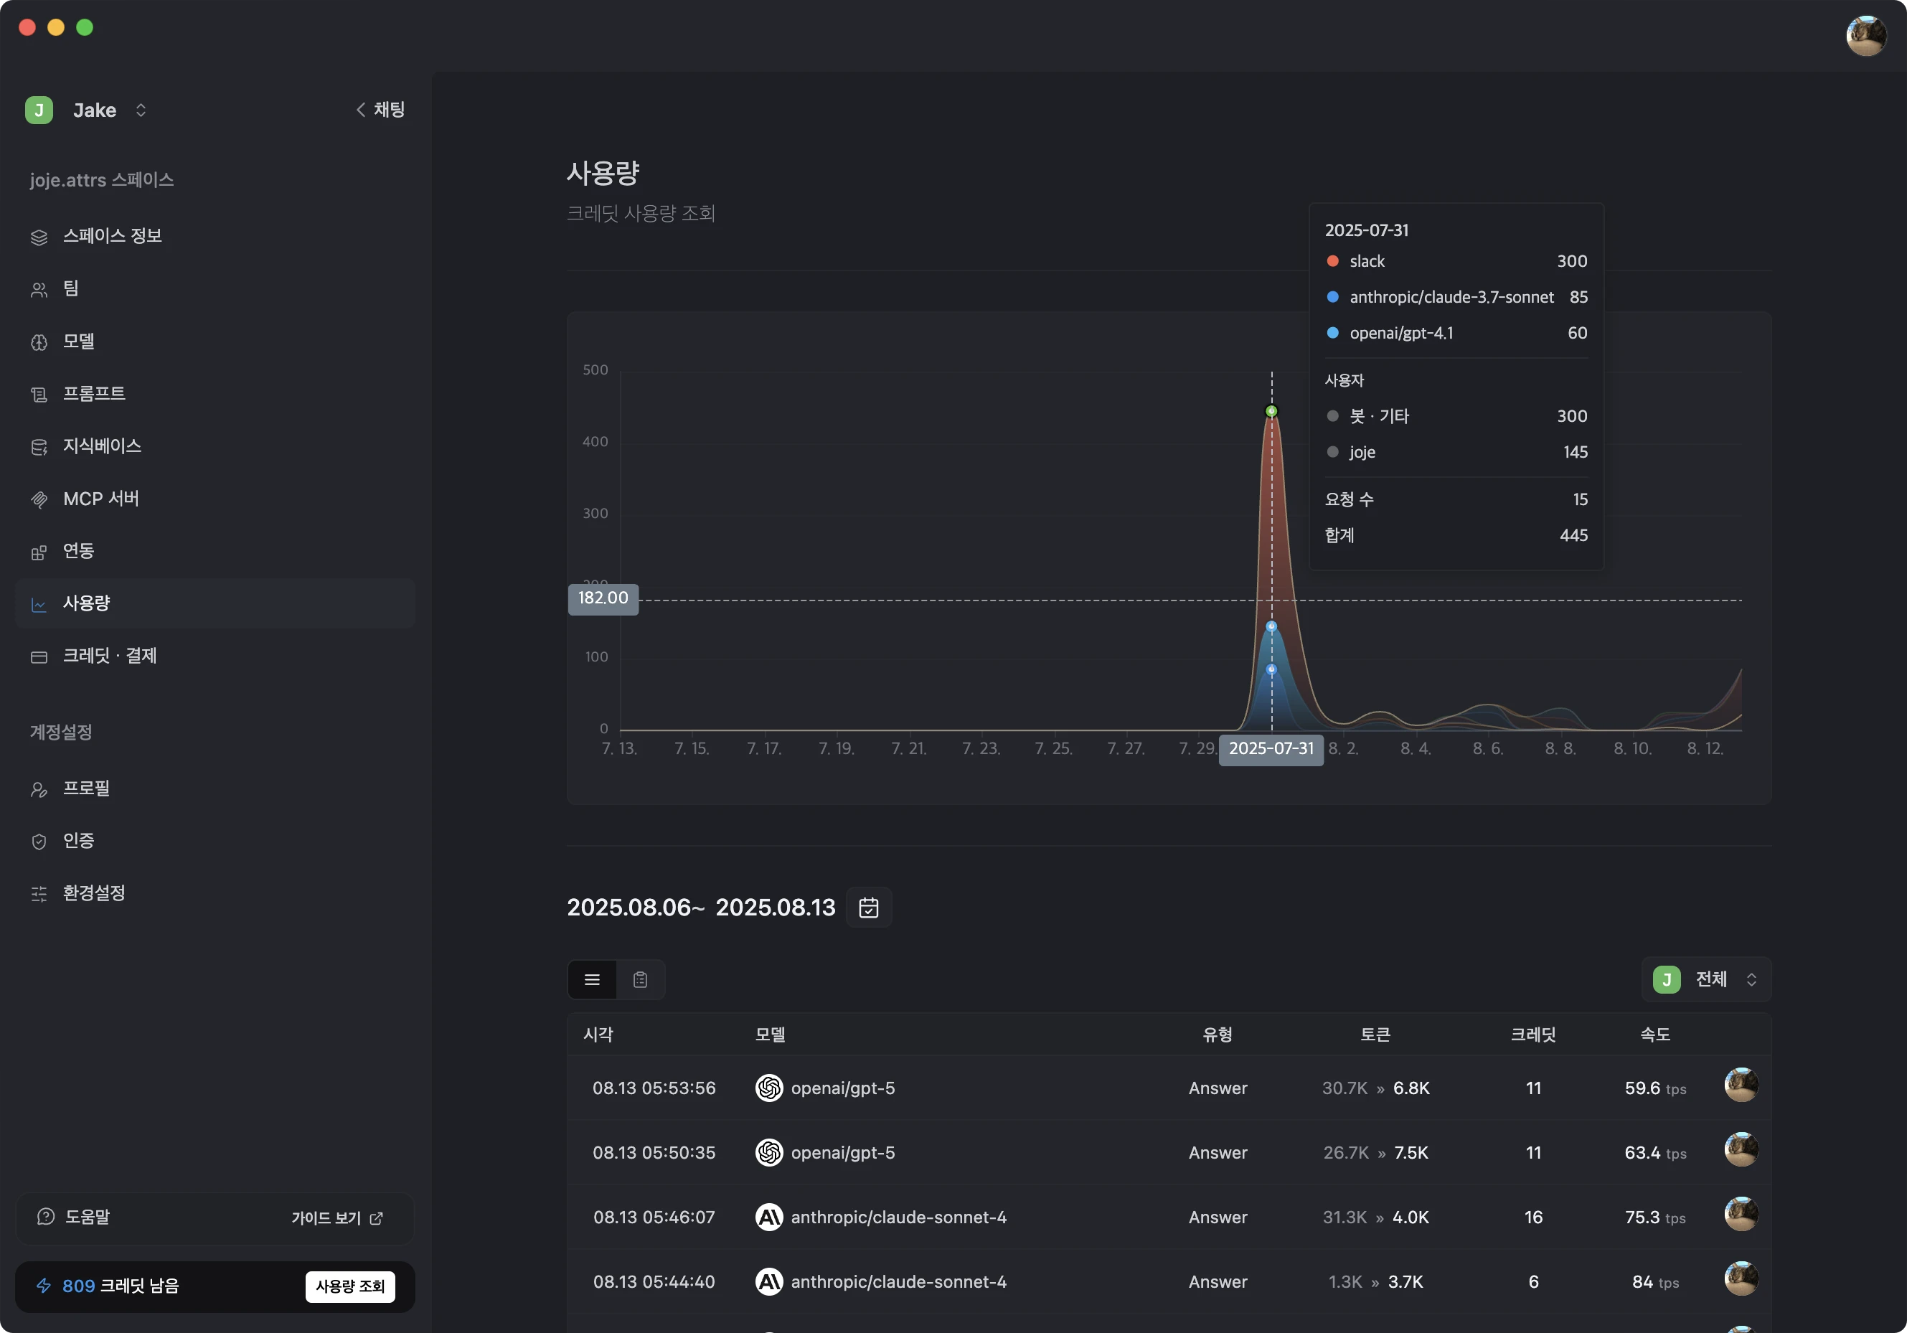Switch to the clipboard summary view toggle
The image size is (1907, 1333).
pos(639,980)
